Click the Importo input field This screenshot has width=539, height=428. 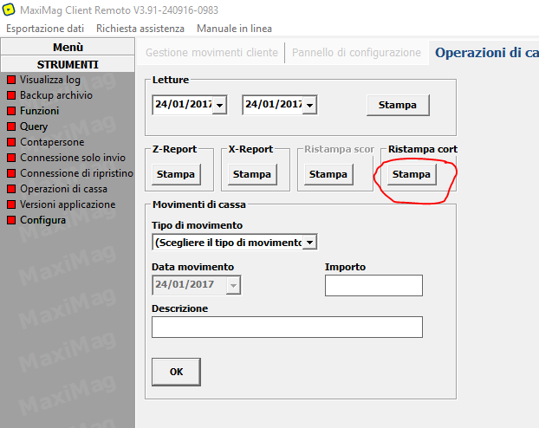(x=373, y=285)
